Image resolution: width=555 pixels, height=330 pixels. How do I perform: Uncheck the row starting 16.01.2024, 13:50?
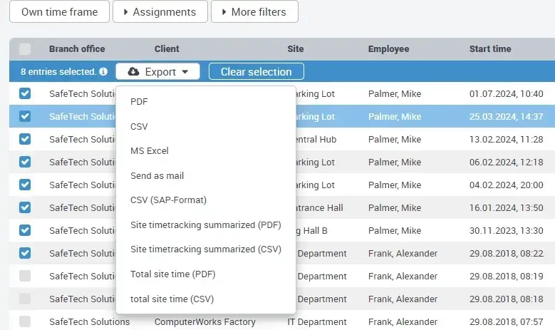point(25,207)
